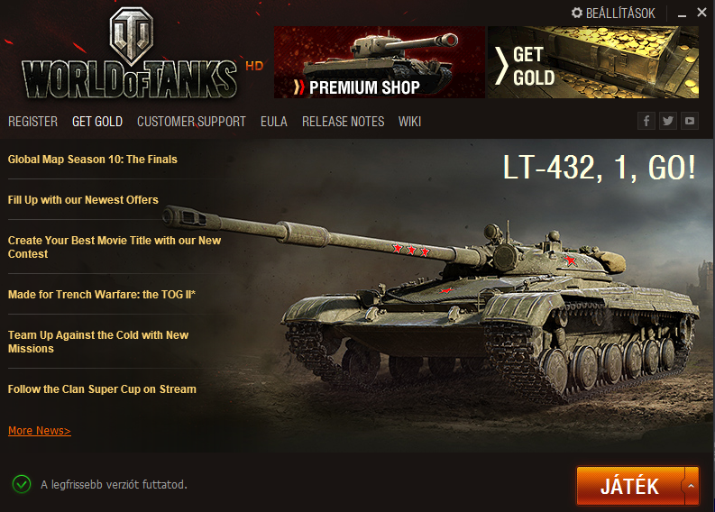Click the World of Tanks logo
This screenshot has width=715, height=512.
tap(130, 54)
